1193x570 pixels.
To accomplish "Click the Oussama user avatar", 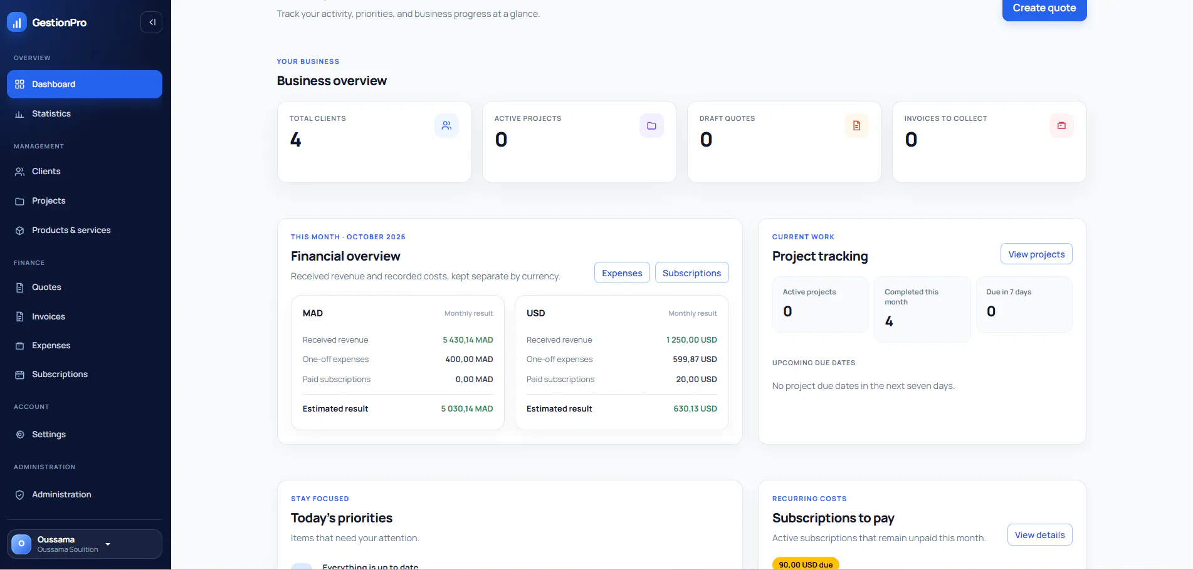I will click(21, 544).
